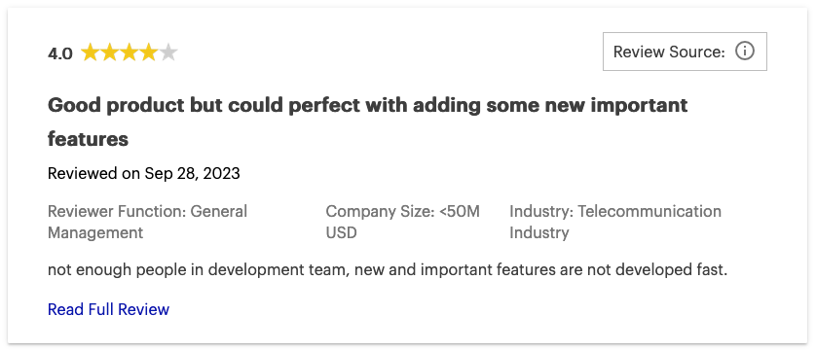Click the 'Reviewed on Sep 28, 2023' date
This screenshot has width=816, height=350.
point(144,173)
